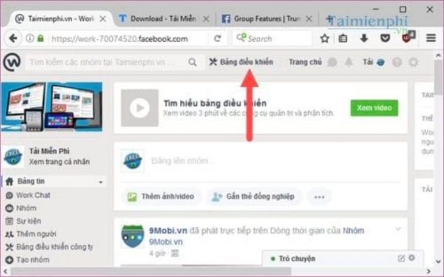Open the Tải profile link in top bar
Image resolution: width=444 pixels, height=277 pixels.
tap(374, 62)
